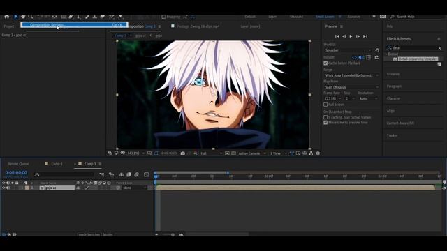Select the Eraser tool
The height and width of the screenshot is (251, 447).
(x=103, y=17)
